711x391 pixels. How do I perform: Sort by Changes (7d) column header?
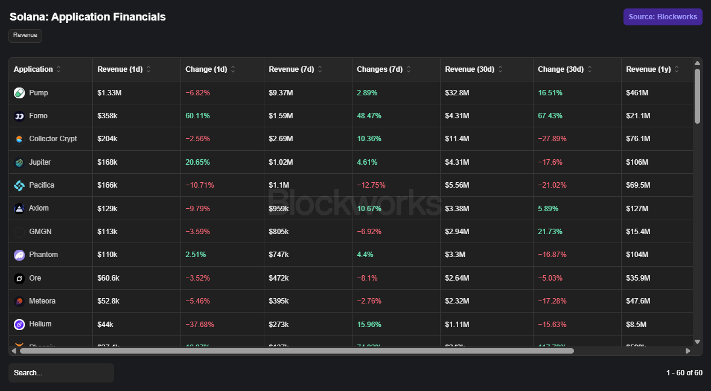380,69
